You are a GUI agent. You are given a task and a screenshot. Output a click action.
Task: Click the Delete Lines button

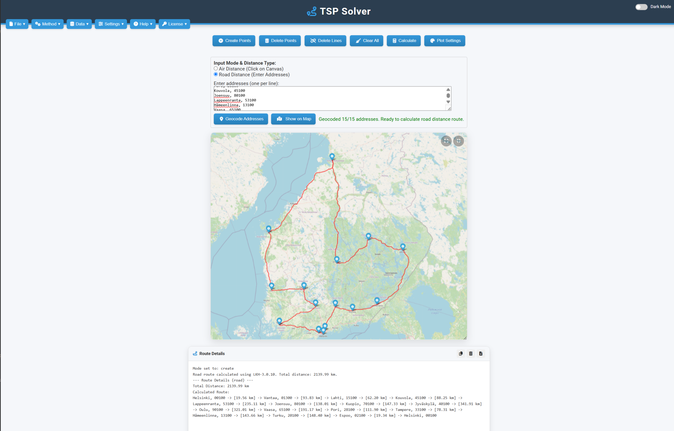pyautogui.click(x=325, y=41)
